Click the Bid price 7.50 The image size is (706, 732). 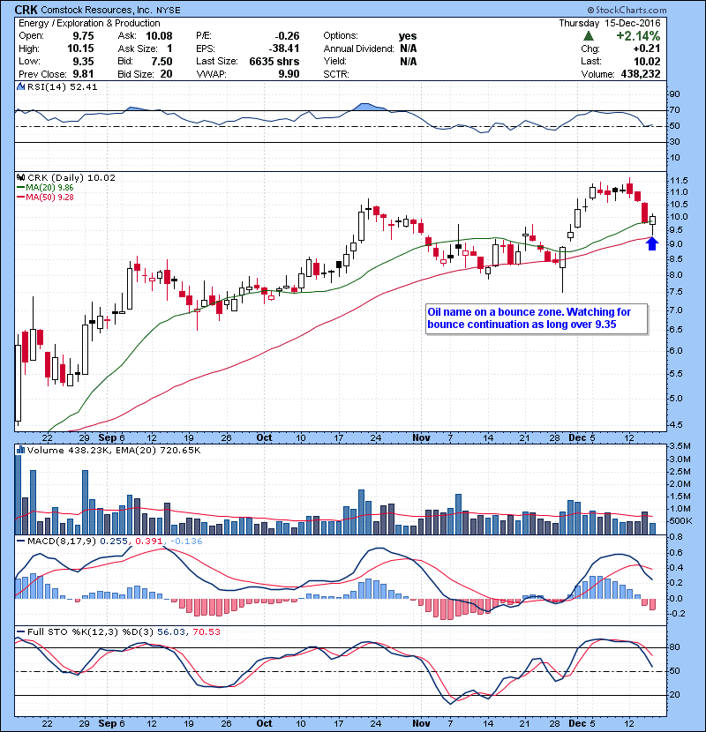pos(161,62)
